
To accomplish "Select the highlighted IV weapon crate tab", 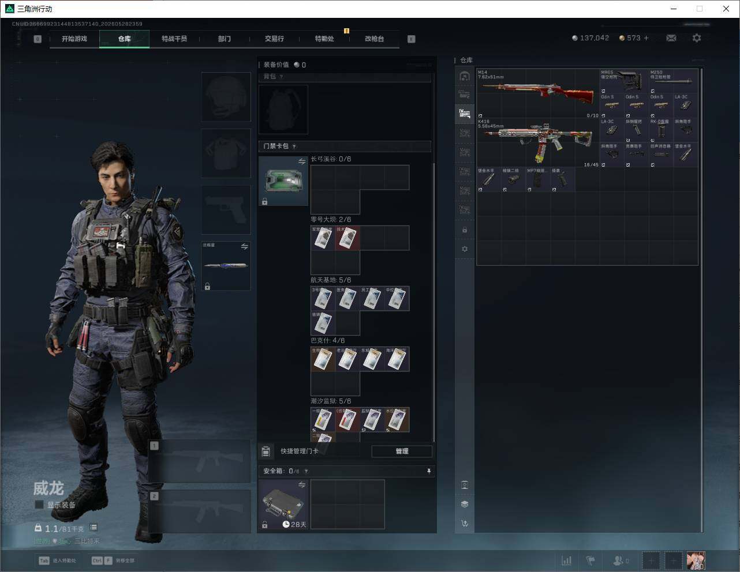I will click(x=465, y=114).
